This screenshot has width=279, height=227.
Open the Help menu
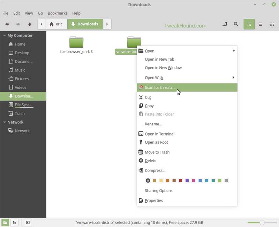click(x=76, y=13)
